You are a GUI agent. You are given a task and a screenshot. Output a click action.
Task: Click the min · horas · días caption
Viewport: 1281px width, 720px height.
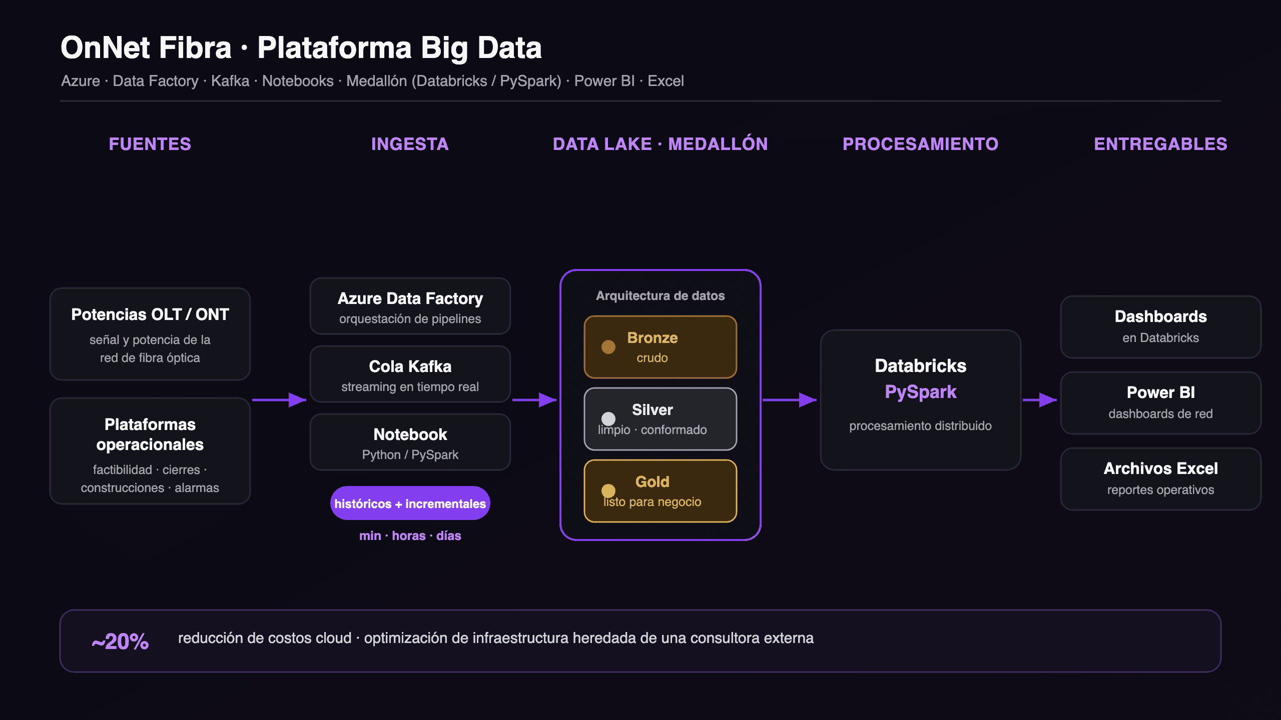tap(410, 535)
